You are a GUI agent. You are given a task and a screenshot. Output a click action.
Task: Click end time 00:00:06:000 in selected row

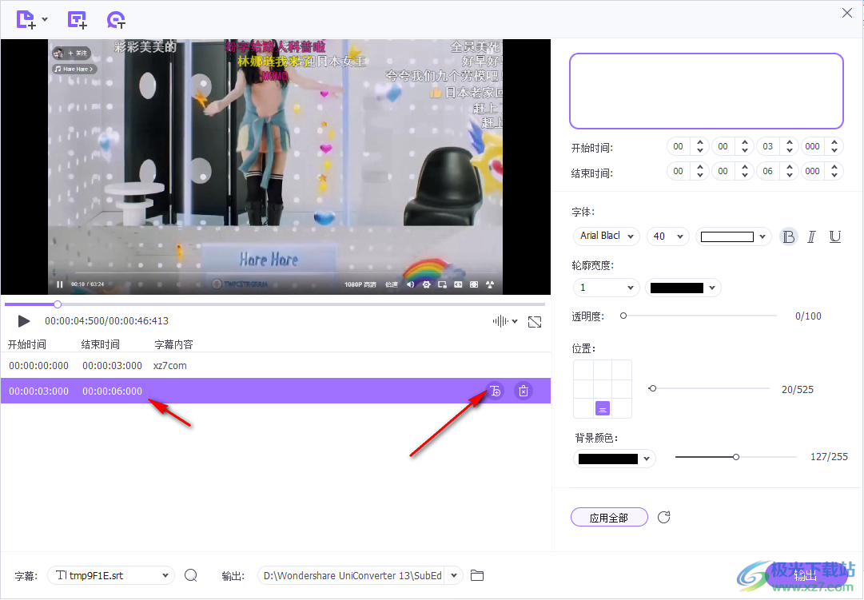113,391
